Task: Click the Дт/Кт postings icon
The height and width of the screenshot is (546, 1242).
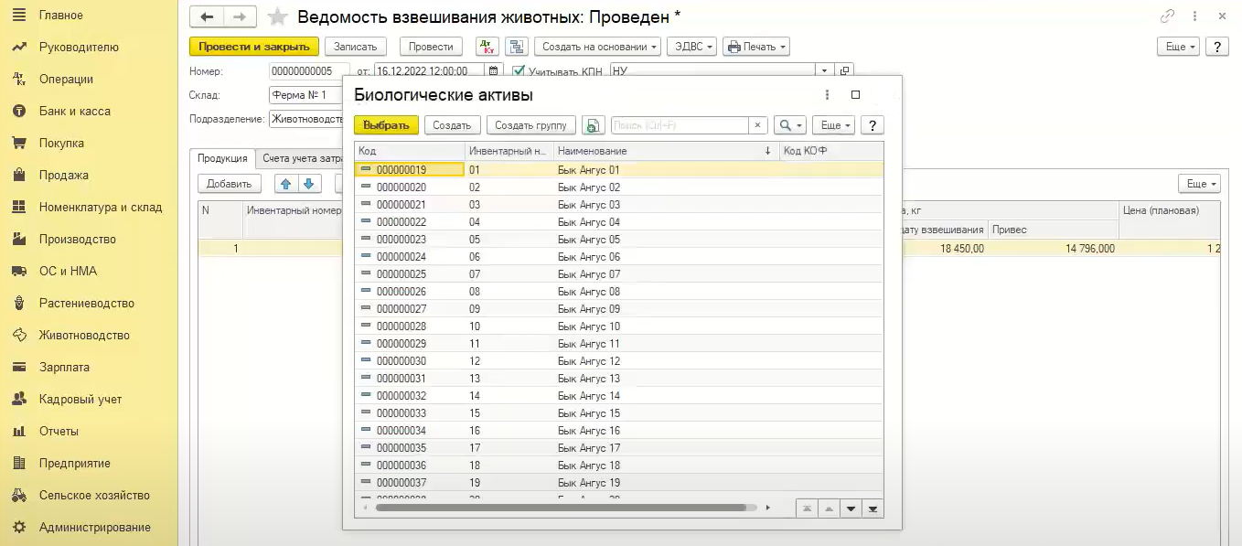Action: click(x=487, y=47)
